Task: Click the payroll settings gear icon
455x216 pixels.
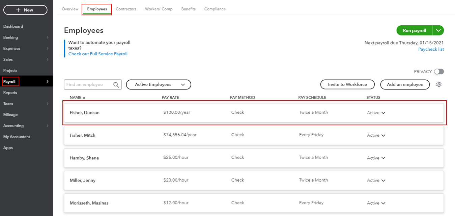Action: [x=438, y=84]
